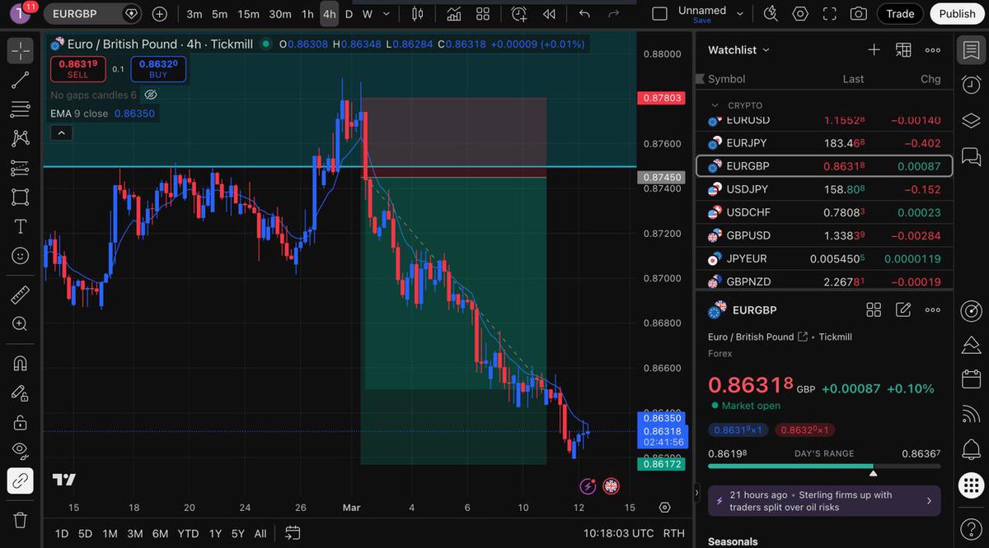The width and height of the screenshot is (989, 548).
Task: Take a chart snapshot with camera
Action: [859, 14]
